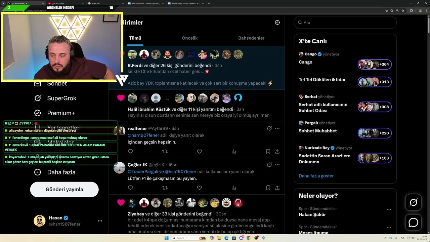View analytics of Çağlar JK's post
Viewport: 430px width, 242px height.
pyautogui.click(x=234, y=188)
